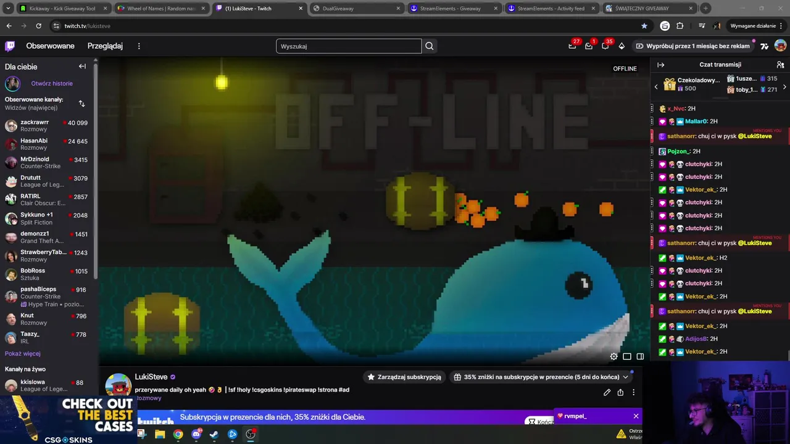Screen dimensions: 790x444
Task: Click the Rozmowy category link
Action: 149,398
